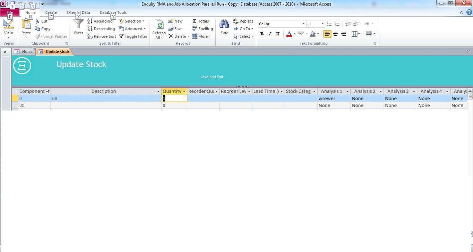Open the Advanced filter options dropdown

point(132,29)
